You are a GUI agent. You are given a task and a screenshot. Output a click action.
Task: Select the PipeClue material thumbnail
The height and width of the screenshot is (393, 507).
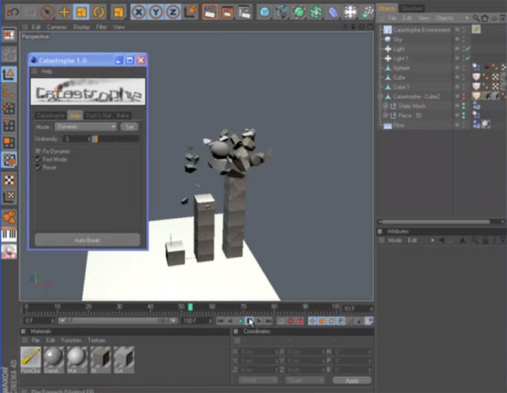pyautogui.click(x=31, y=360)
